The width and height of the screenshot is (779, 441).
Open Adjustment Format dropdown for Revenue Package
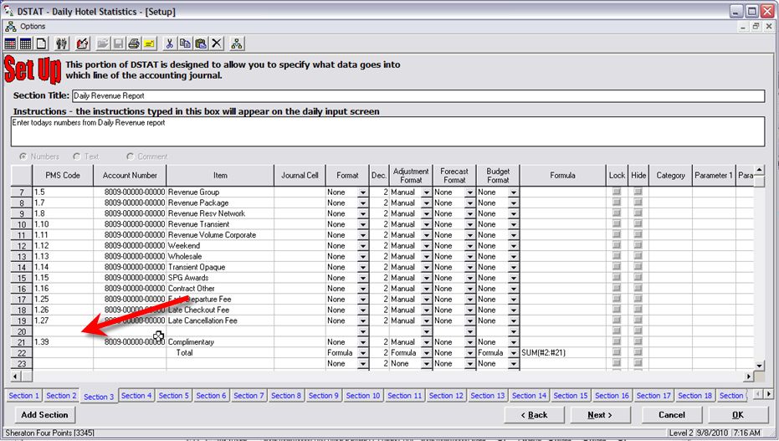pyautogui.click(x=426, y=203)
